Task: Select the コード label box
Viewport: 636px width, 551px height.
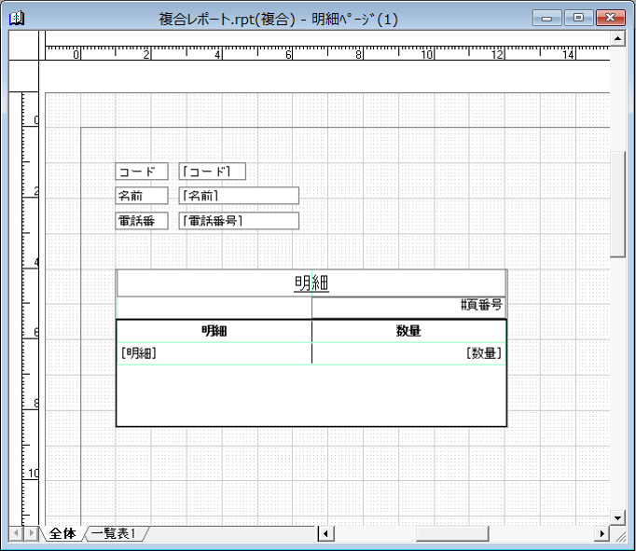Action: [142, 172]
